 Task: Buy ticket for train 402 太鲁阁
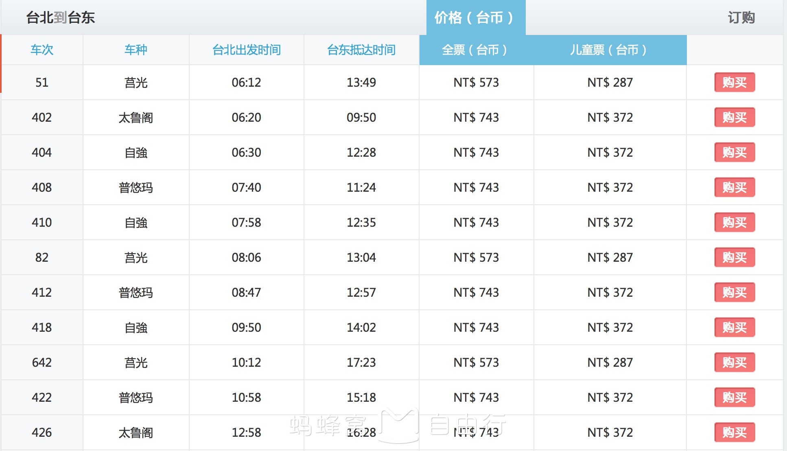pyautogui.click(x=735, y=117)
